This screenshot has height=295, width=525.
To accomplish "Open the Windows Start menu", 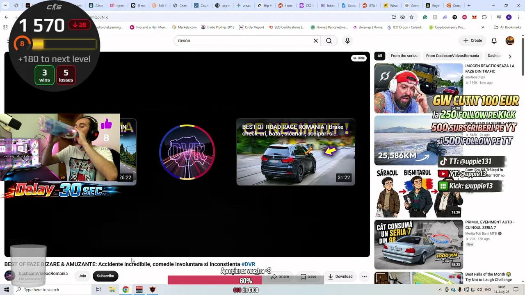I will click(x=6, y=290).
